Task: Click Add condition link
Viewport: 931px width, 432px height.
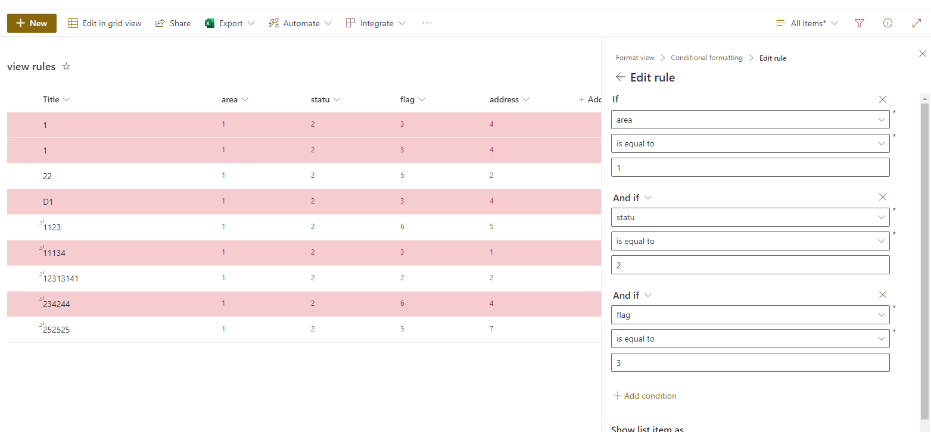Action: click(645, 396)
